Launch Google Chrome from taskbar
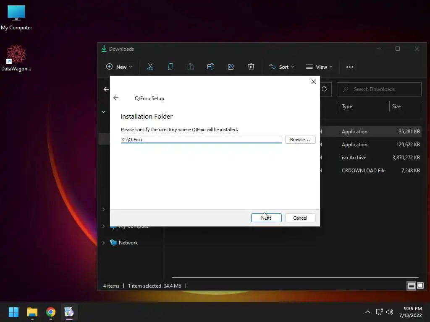Screen dimensions: 430x322 [x=51, y=312]
